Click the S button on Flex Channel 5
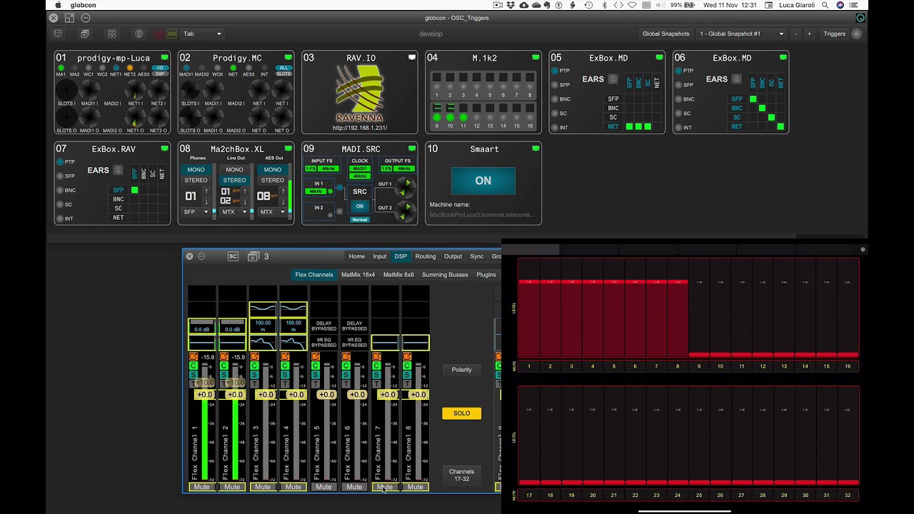This screenshot has height=514, width=914. point(315,375)
